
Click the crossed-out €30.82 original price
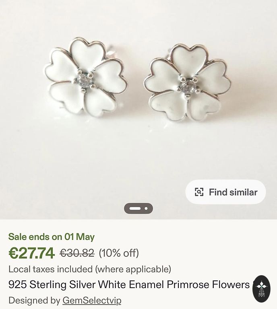point(77,253)
